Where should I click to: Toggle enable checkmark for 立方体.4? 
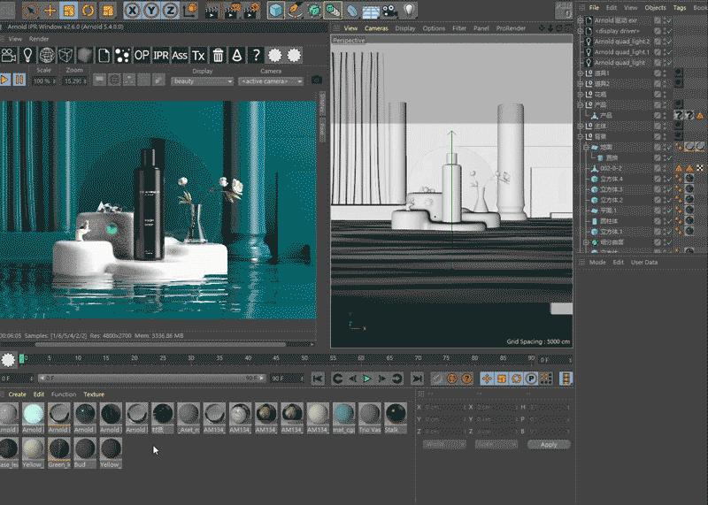(669, 179)
